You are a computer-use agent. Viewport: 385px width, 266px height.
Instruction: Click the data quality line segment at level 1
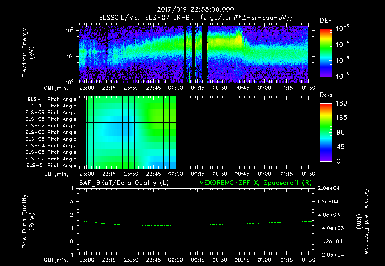pos(165,228)
